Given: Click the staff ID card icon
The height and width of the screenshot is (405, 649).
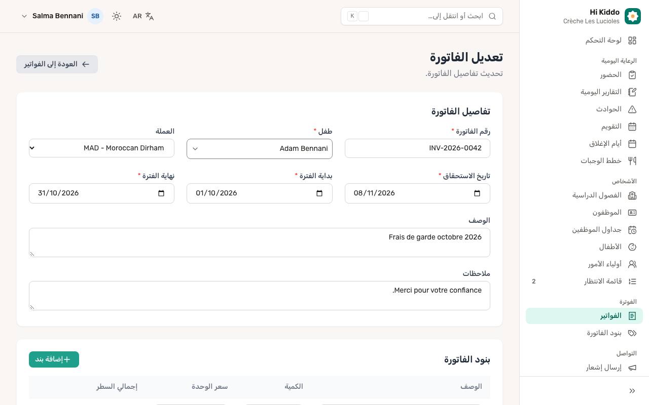Looking at the screenshot, I should pyautogui.click(x=632, y=213).
